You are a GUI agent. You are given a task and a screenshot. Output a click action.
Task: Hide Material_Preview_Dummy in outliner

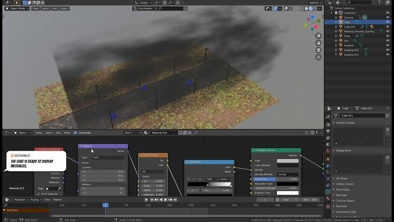[x=387, y=31]
